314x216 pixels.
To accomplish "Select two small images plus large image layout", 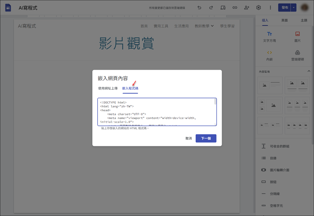I will coord(270,105).
